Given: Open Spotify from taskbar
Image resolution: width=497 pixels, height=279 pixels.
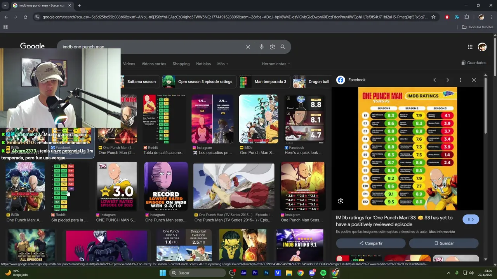Looking at the screenshot, I should click(x=323, y=273).
